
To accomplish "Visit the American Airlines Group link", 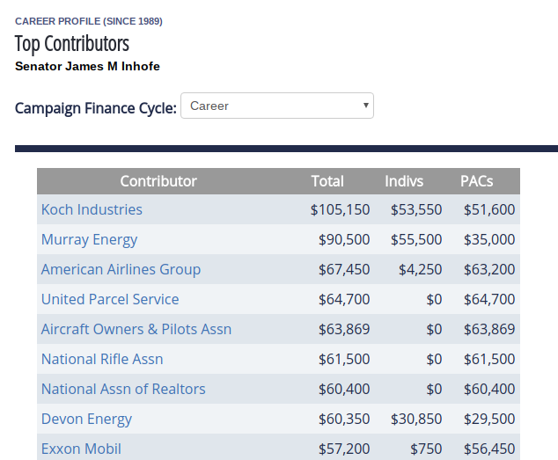I will 121,269.
